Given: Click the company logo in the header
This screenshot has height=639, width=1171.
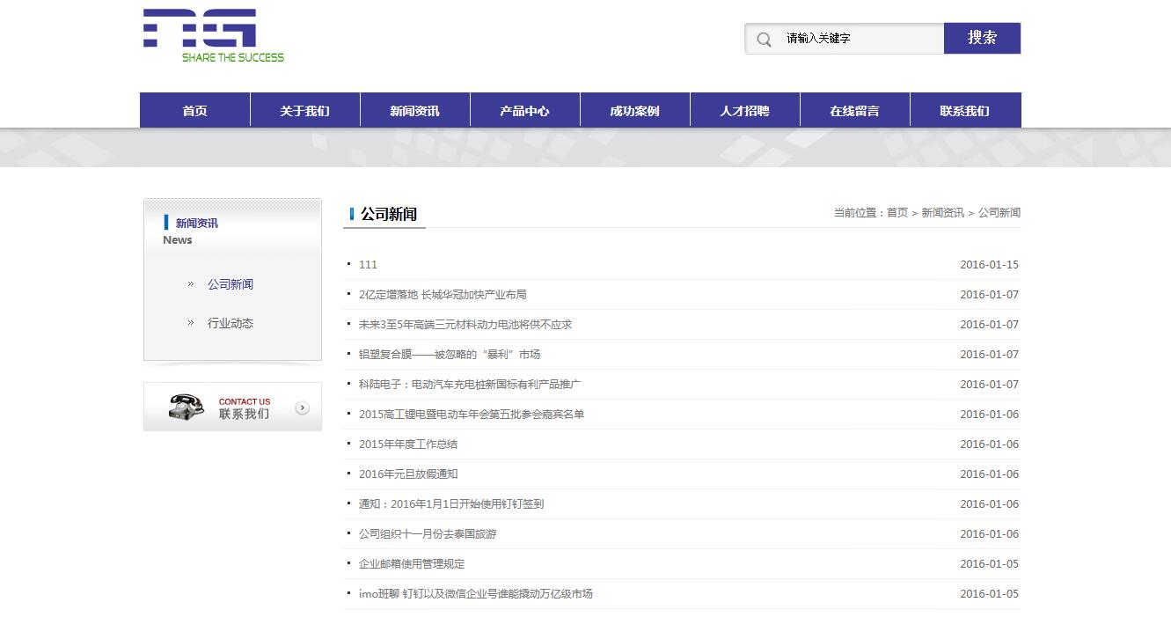Looking at the screenshot, I should (213, 36).
